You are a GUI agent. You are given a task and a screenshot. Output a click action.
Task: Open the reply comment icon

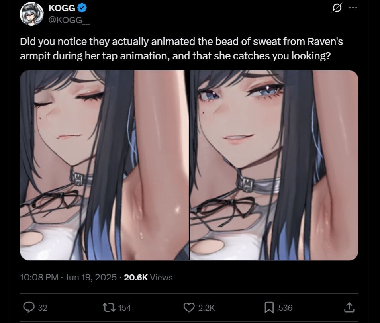(29, 307)
